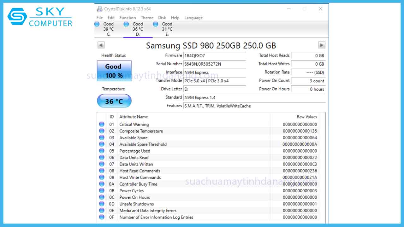Click status orb for Unsafe Shutdowns row
This screenshot has height=227, width=404.
coord(102,204)
